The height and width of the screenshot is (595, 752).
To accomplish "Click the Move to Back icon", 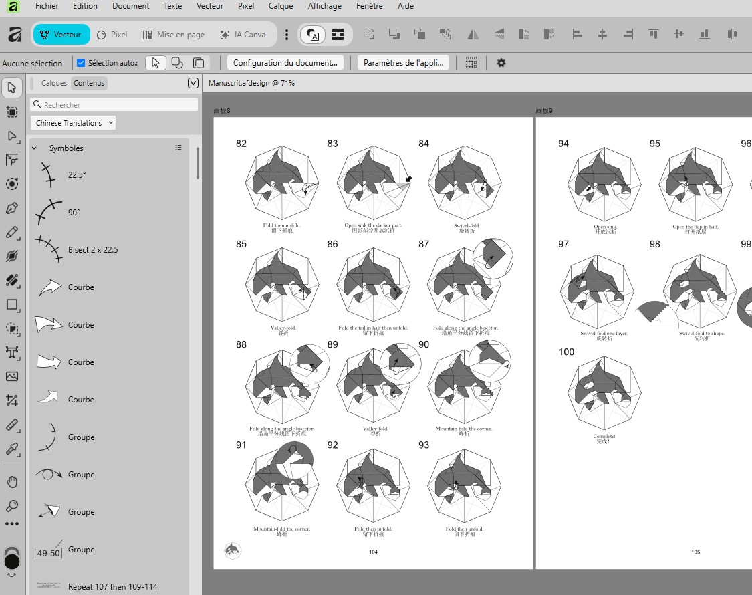I will tap(369, 34).
